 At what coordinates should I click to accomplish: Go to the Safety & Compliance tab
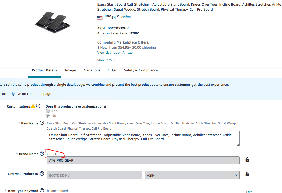(x=141, y=70)
